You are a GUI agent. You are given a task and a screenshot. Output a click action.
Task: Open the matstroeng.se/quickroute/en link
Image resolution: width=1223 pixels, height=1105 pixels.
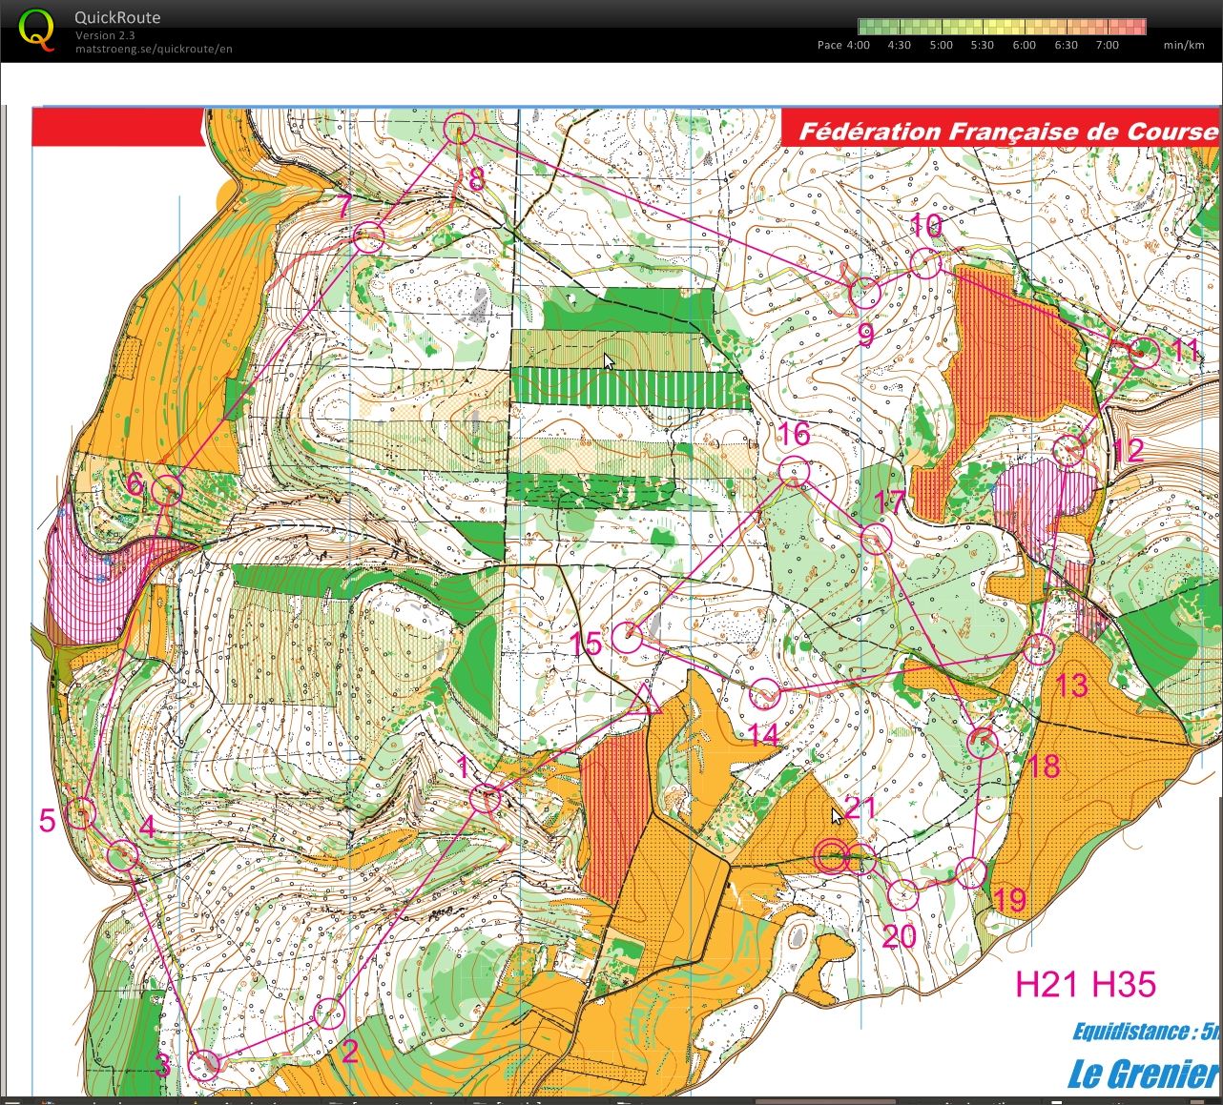click(x=154, y=49)
